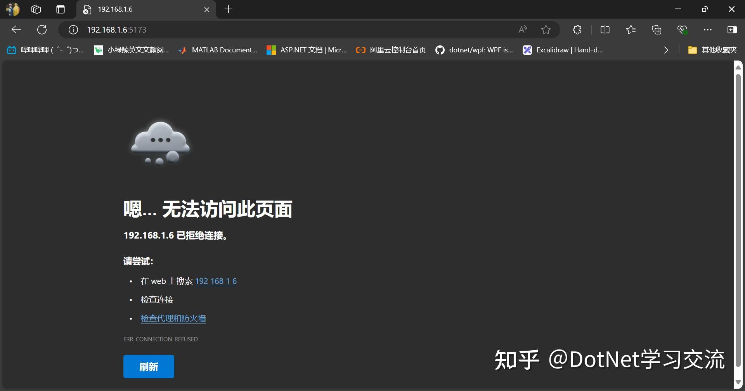
Task: Open the Favorites list icon
Action: coord(631,29)
